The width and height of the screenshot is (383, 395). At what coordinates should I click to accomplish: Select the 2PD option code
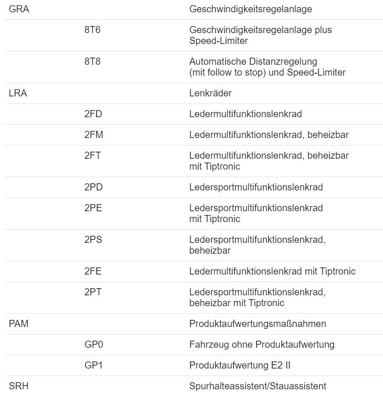point(94,187)
